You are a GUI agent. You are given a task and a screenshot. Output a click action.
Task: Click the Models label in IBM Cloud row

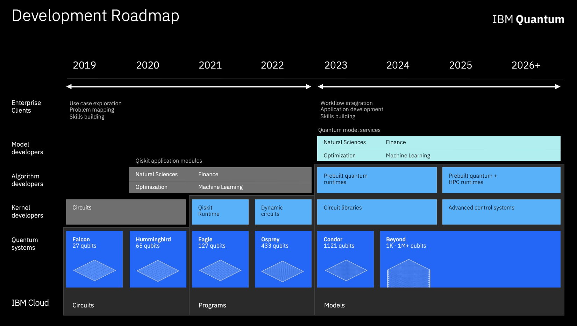pos(334,305)
